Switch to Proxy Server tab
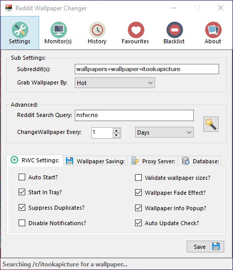The width and height of the screenshot is (233, 270). [153, 161]
